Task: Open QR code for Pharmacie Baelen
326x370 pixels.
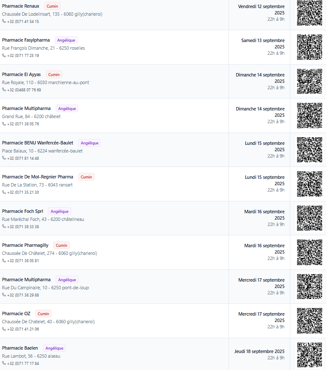Action: 309,355
